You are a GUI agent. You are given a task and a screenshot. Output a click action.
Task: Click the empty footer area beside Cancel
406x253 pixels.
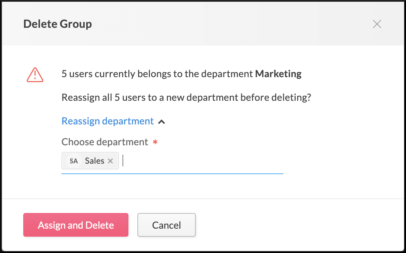point(295,225)
